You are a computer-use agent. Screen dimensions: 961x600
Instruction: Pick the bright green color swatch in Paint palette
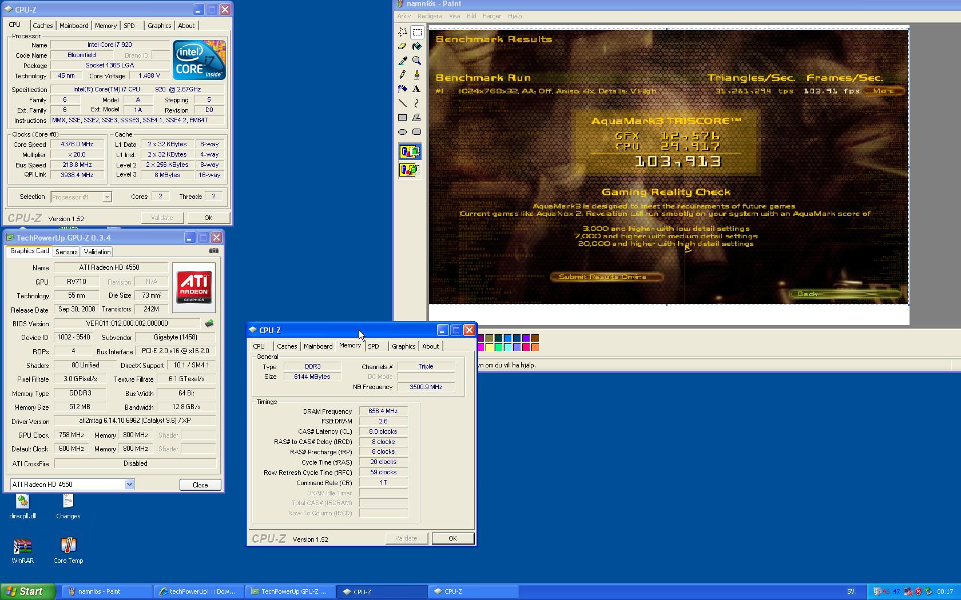coord(499,347)
